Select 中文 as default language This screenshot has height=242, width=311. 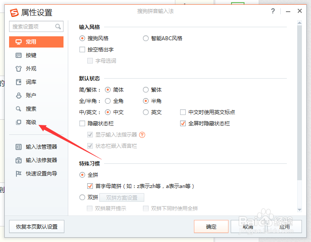pyautogui.click(x=108, y=112)
